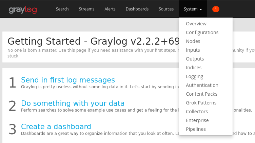The height and width of the screenshot is (143, 255).
Task: Navigate to Dashboards
Action: tap(137, 9)
